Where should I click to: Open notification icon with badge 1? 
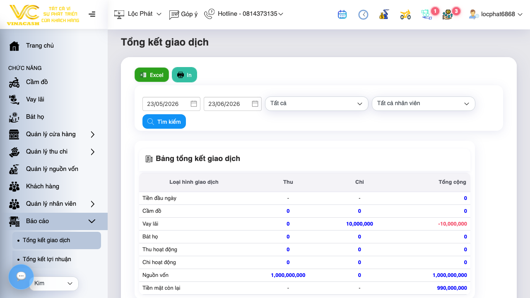pos(427,14)
